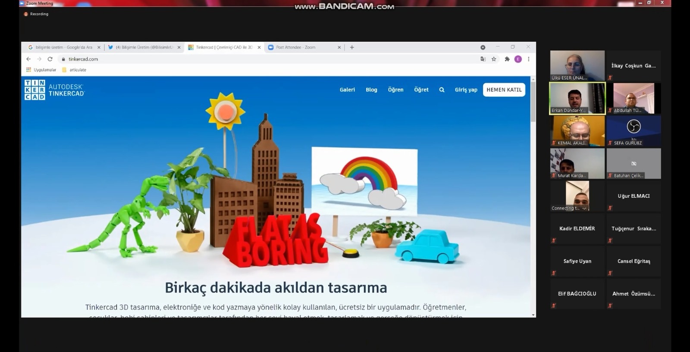The width and height of the screenshot is (690, 352).
Task: Open the browser extensions puzzle icon
Action: 507,59
